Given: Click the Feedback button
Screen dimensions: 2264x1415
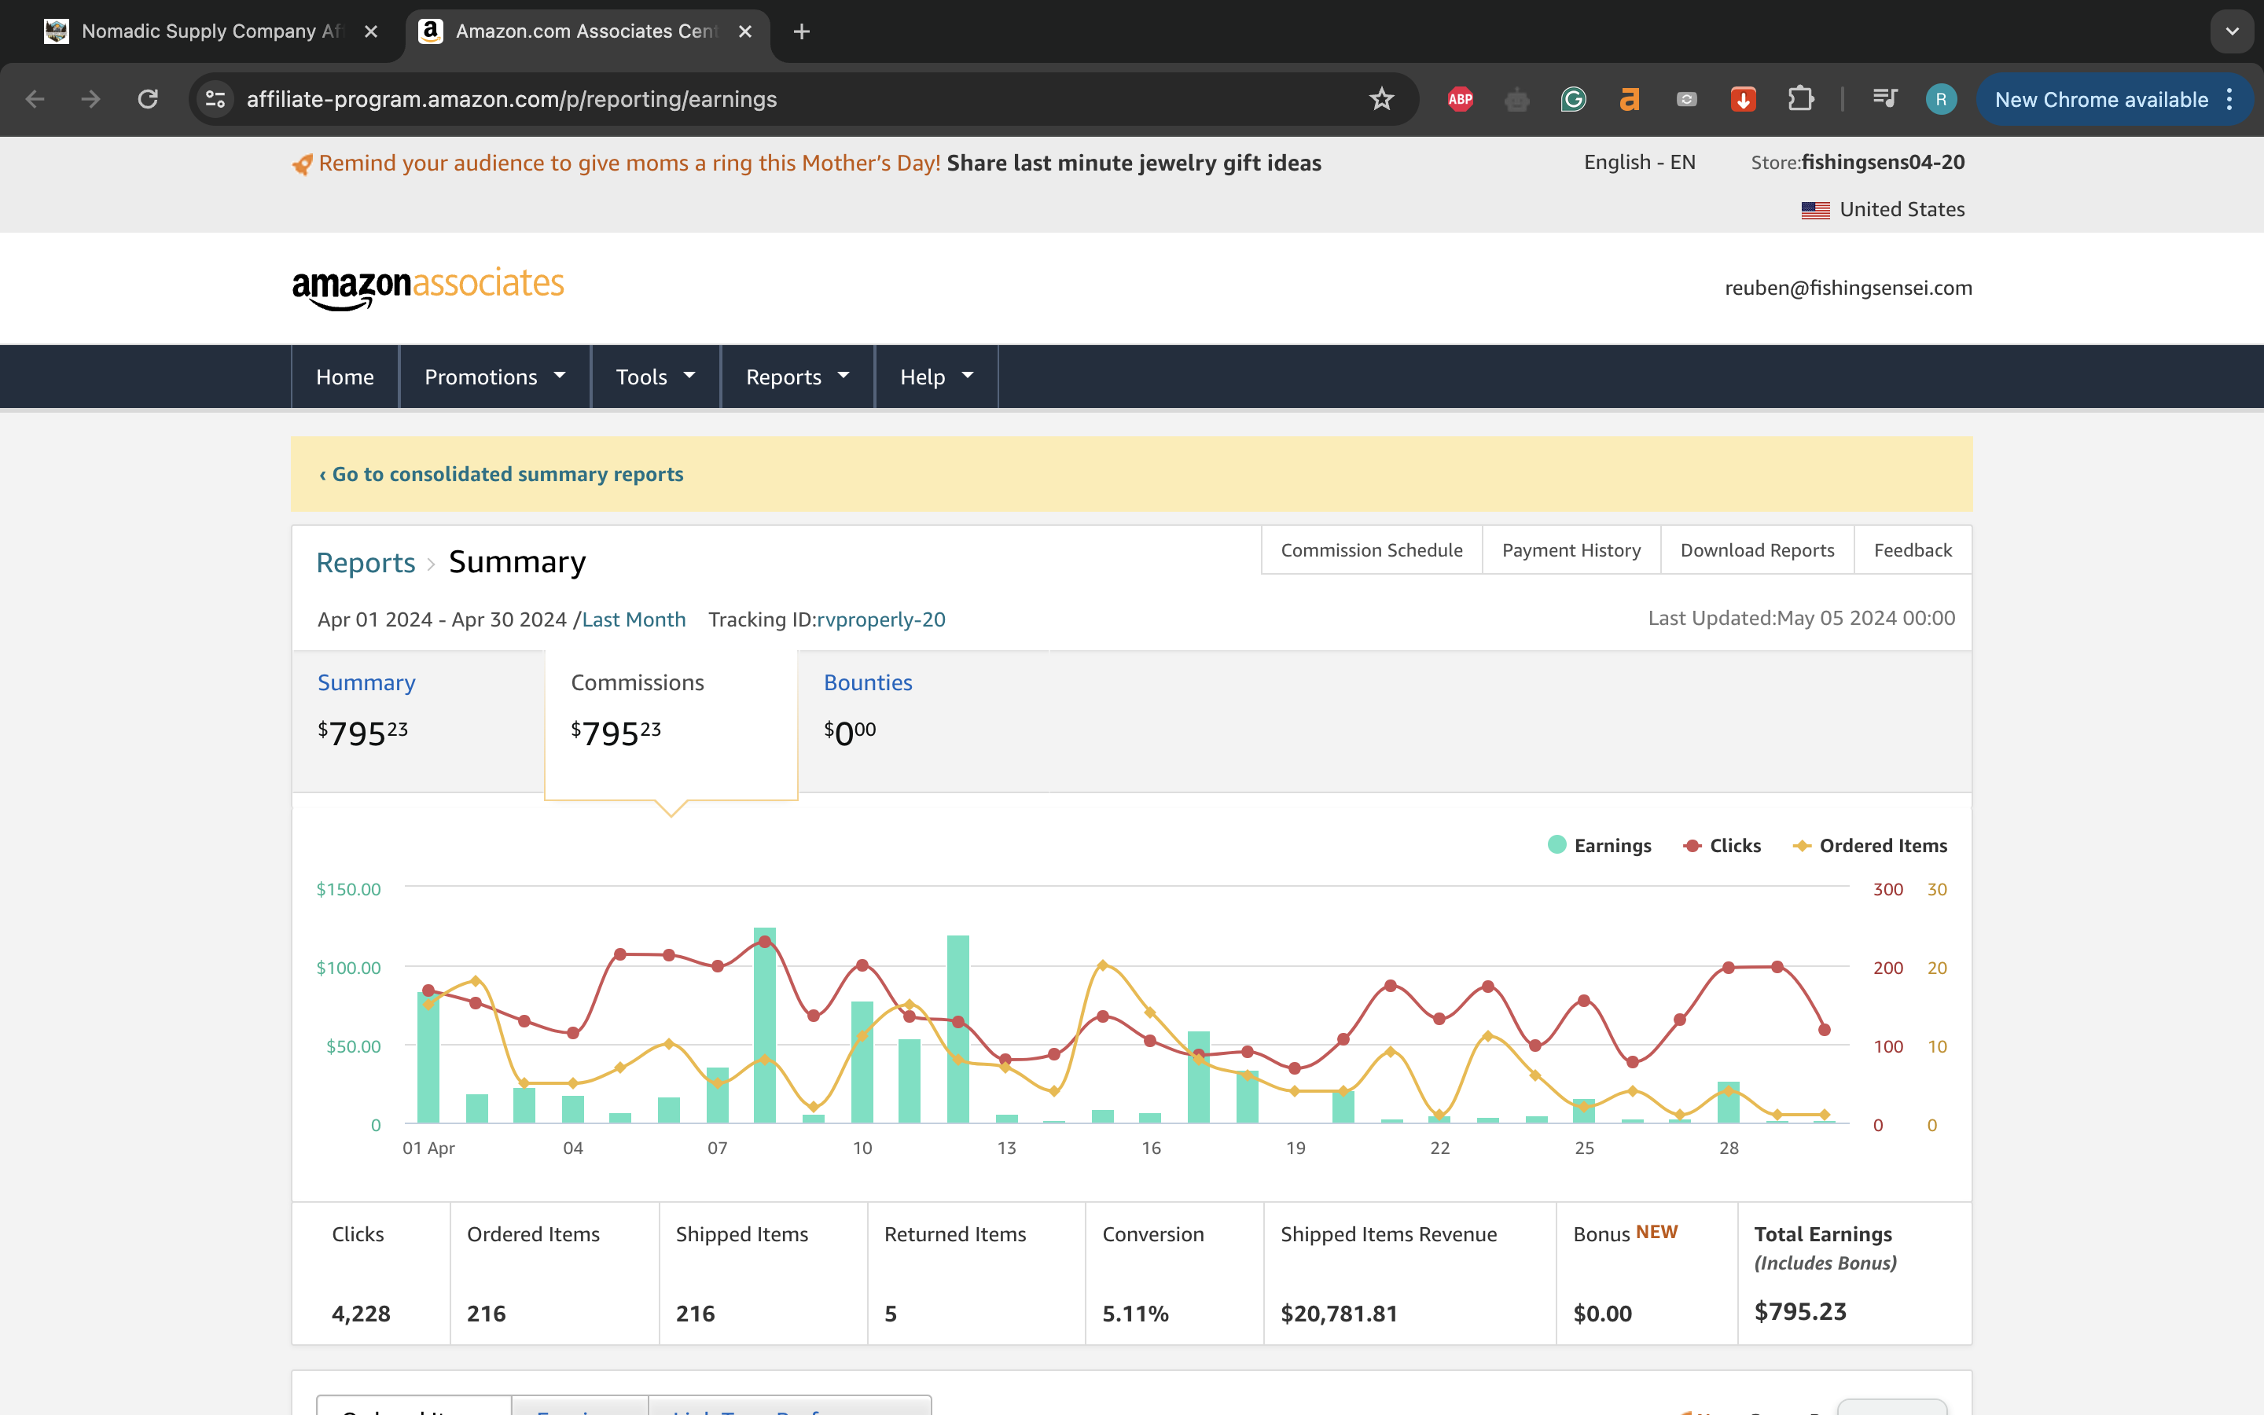Looking at the screenshot, I should click(x=1913, y=550).
